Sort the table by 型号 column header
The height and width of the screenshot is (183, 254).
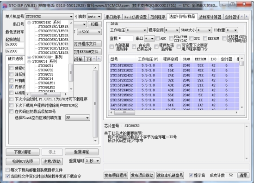tap(123, 59)
